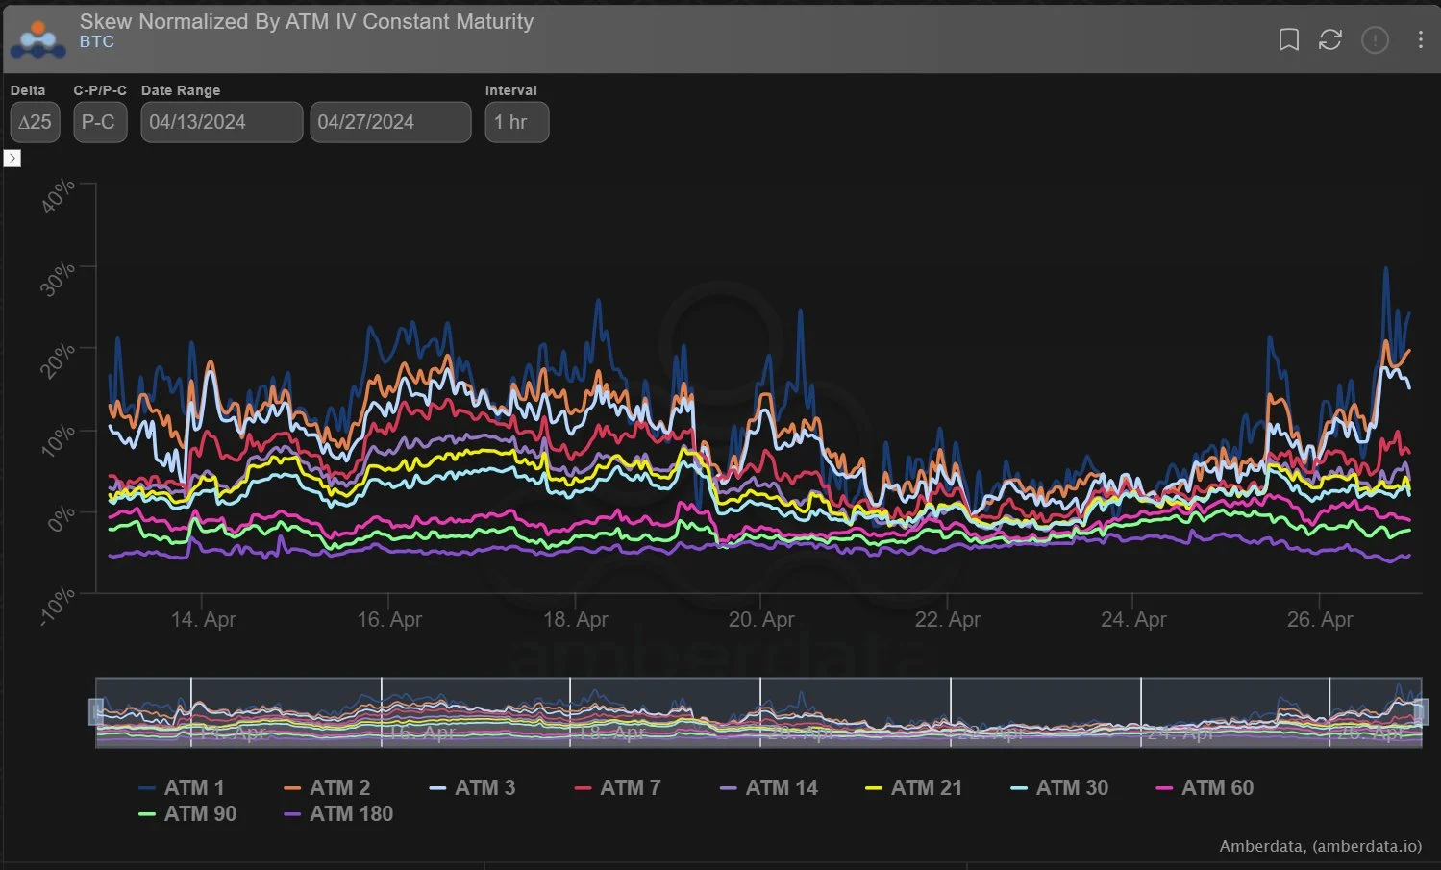The width and height of the screenshot is (1441, 870).
Task: Open the P-C selector dropdown
Action: (x=100, y=122)
